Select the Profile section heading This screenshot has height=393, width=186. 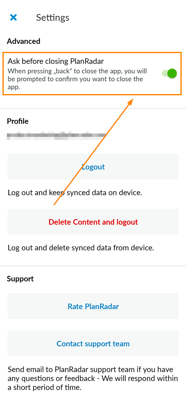pyautogui.click(x=18, y=121)
